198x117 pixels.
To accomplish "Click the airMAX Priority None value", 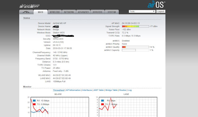I will point(124,44).
